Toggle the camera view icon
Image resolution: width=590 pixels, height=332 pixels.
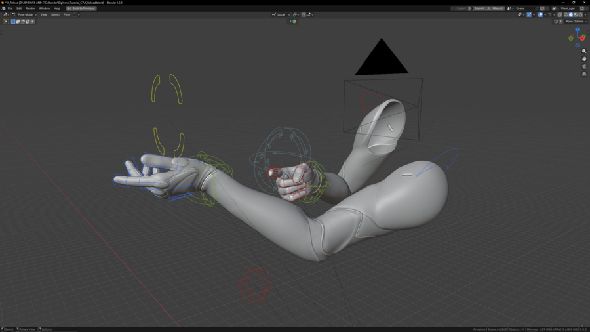click(584, 67)
